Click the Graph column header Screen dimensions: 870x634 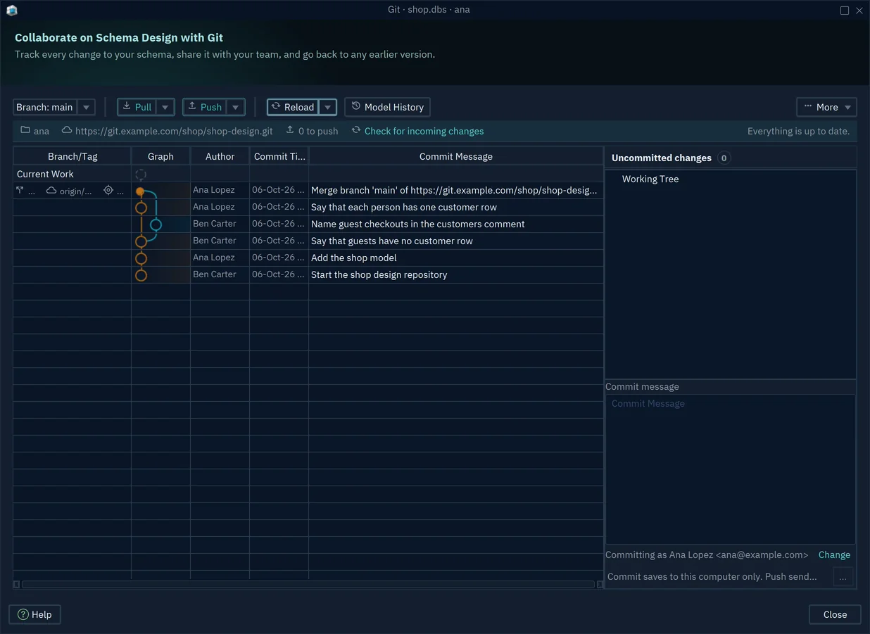[x=160, y=156]
